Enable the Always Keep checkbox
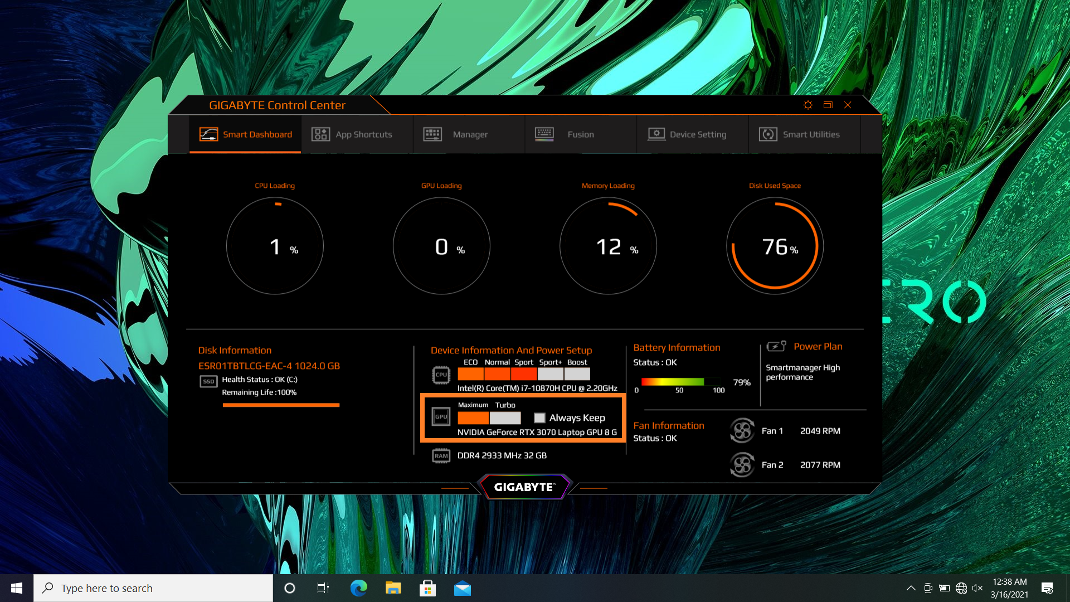This screenshot has height=602, width=1070. 539,418
